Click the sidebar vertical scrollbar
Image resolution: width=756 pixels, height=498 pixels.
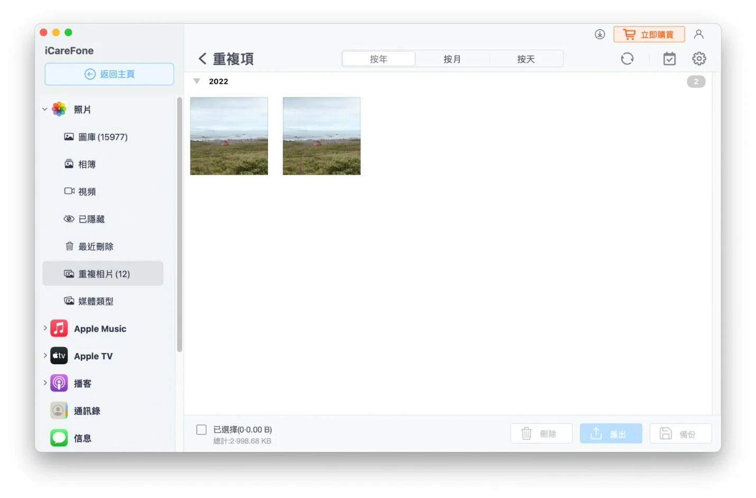[180, 224]
